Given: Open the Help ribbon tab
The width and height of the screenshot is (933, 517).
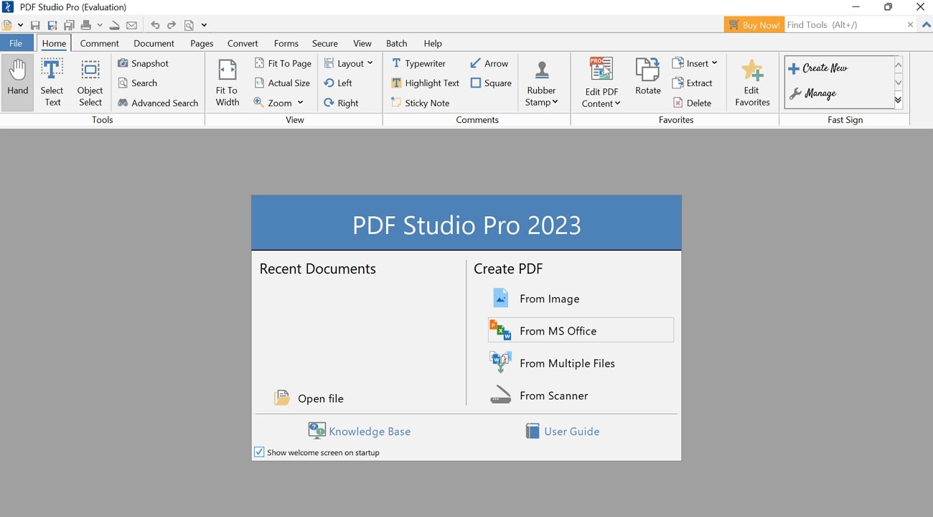Looking at the screenshot, I should 433,43.
